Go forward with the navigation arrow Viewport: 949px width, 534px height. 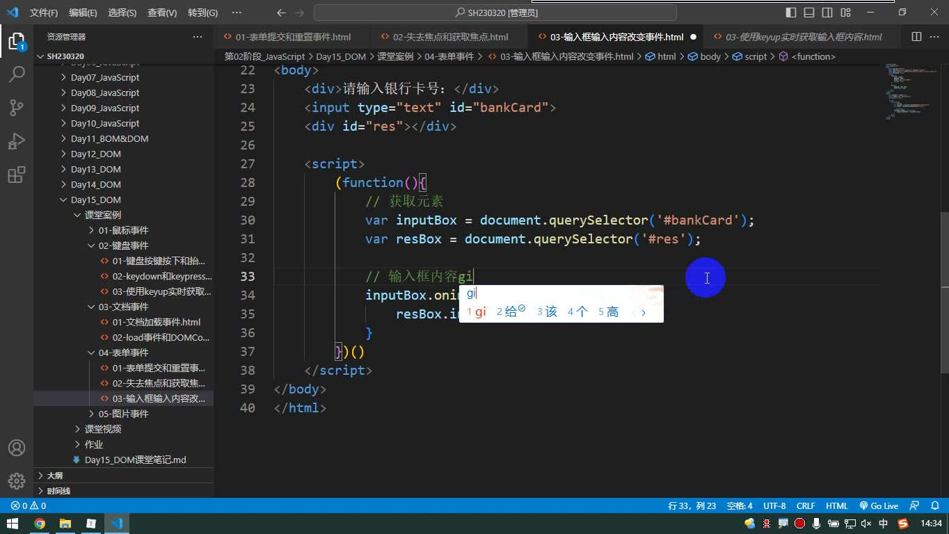[x=299, y=13]
